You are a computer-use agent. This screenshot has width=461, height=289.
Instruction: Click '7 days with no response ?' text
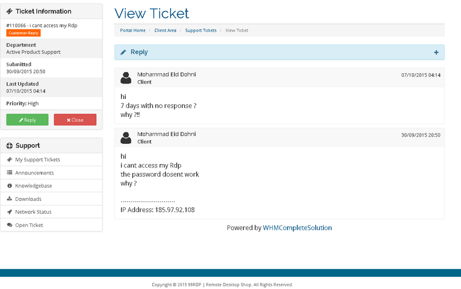click(x=158, y=106)
